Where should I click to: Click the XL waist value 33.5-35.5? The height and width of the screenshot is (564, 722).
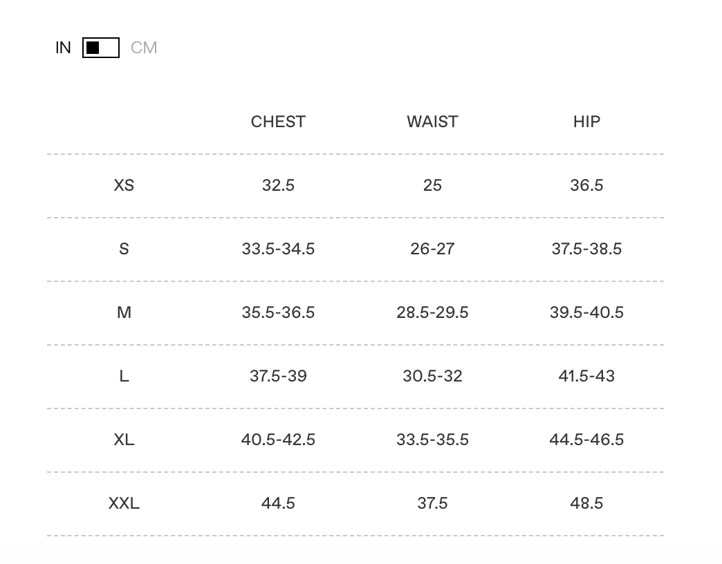point(432,440)
